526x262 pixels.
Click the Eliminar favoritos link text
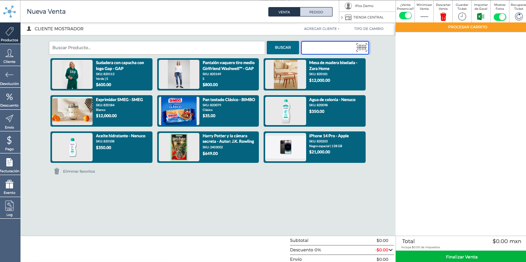coord(79,172)
